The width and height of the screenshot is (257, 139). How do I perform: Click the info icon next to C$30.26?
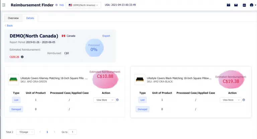point(22,57)
